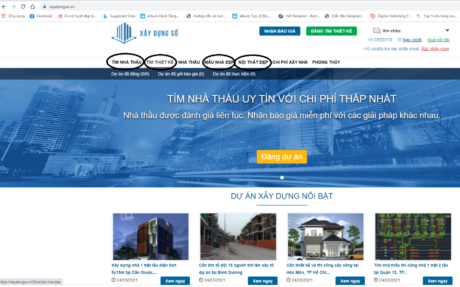Click the NHẬN BÁO GIÁ button
460x287 pixels.
click(280, 31)
